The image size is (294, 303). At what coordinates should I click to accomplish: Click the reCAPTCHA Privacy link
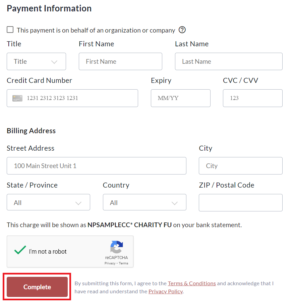coord(110,263)
